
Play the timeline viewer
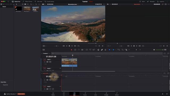(137, 46)
